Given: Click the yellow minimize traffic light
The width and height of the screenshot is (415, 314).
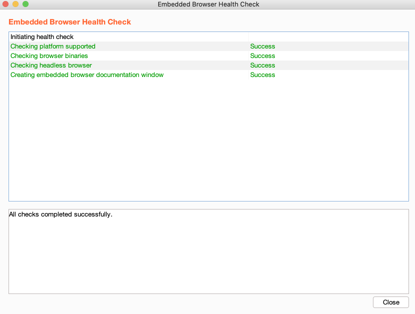Looking at the screenshot, I should pos(16,4).
